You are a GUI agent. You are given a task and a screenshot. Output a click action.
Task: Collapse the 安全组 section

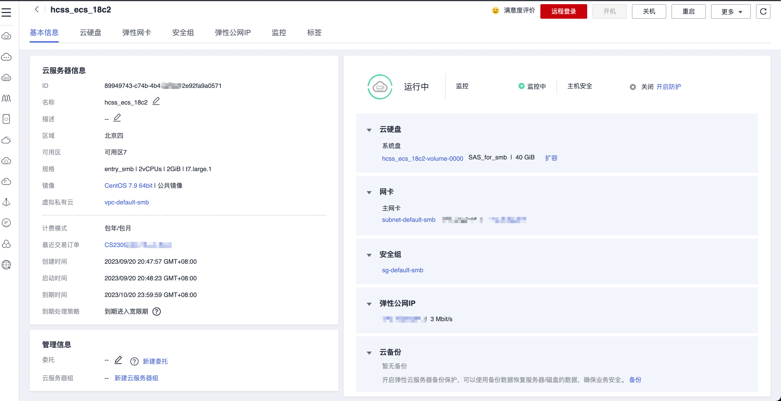pyautogui.click(x=369, y=255)
